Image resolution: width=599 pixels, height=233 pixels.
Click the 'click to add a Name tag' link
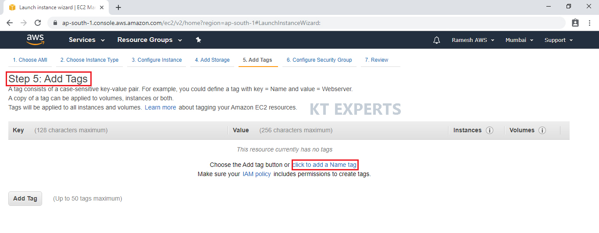point(324,165)
